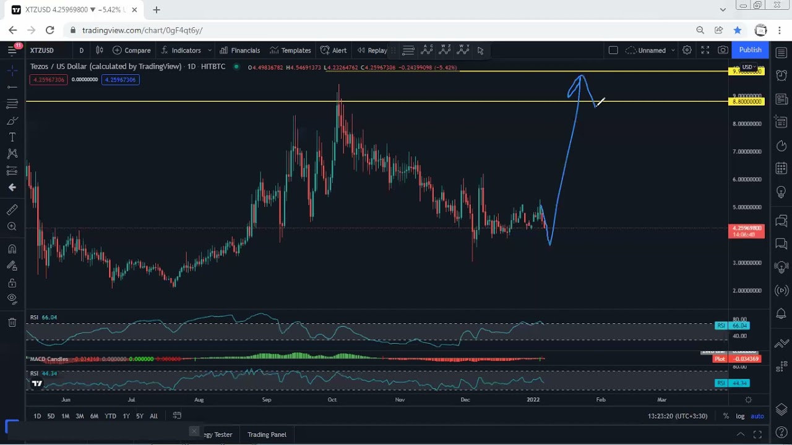The image size is (792, 445).
Task: Open the select layout square icon
Action: pos(613,50)
